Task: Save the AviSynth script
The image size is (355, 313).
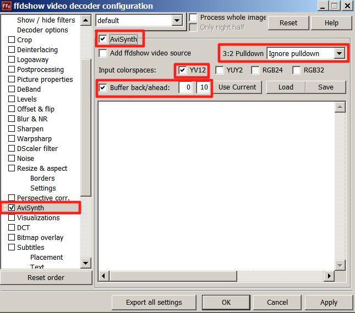Action: coord(326,87)
